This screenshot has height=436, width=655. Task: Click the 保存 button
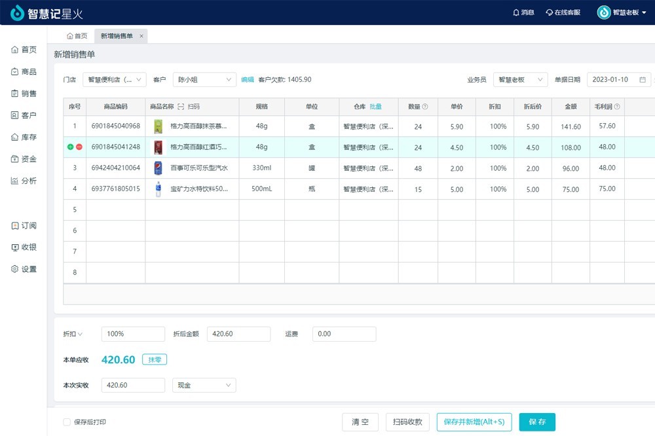537,422
